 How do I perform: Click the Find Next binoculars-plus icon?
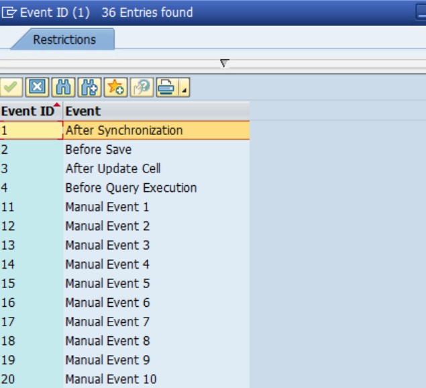pos(89,87)
